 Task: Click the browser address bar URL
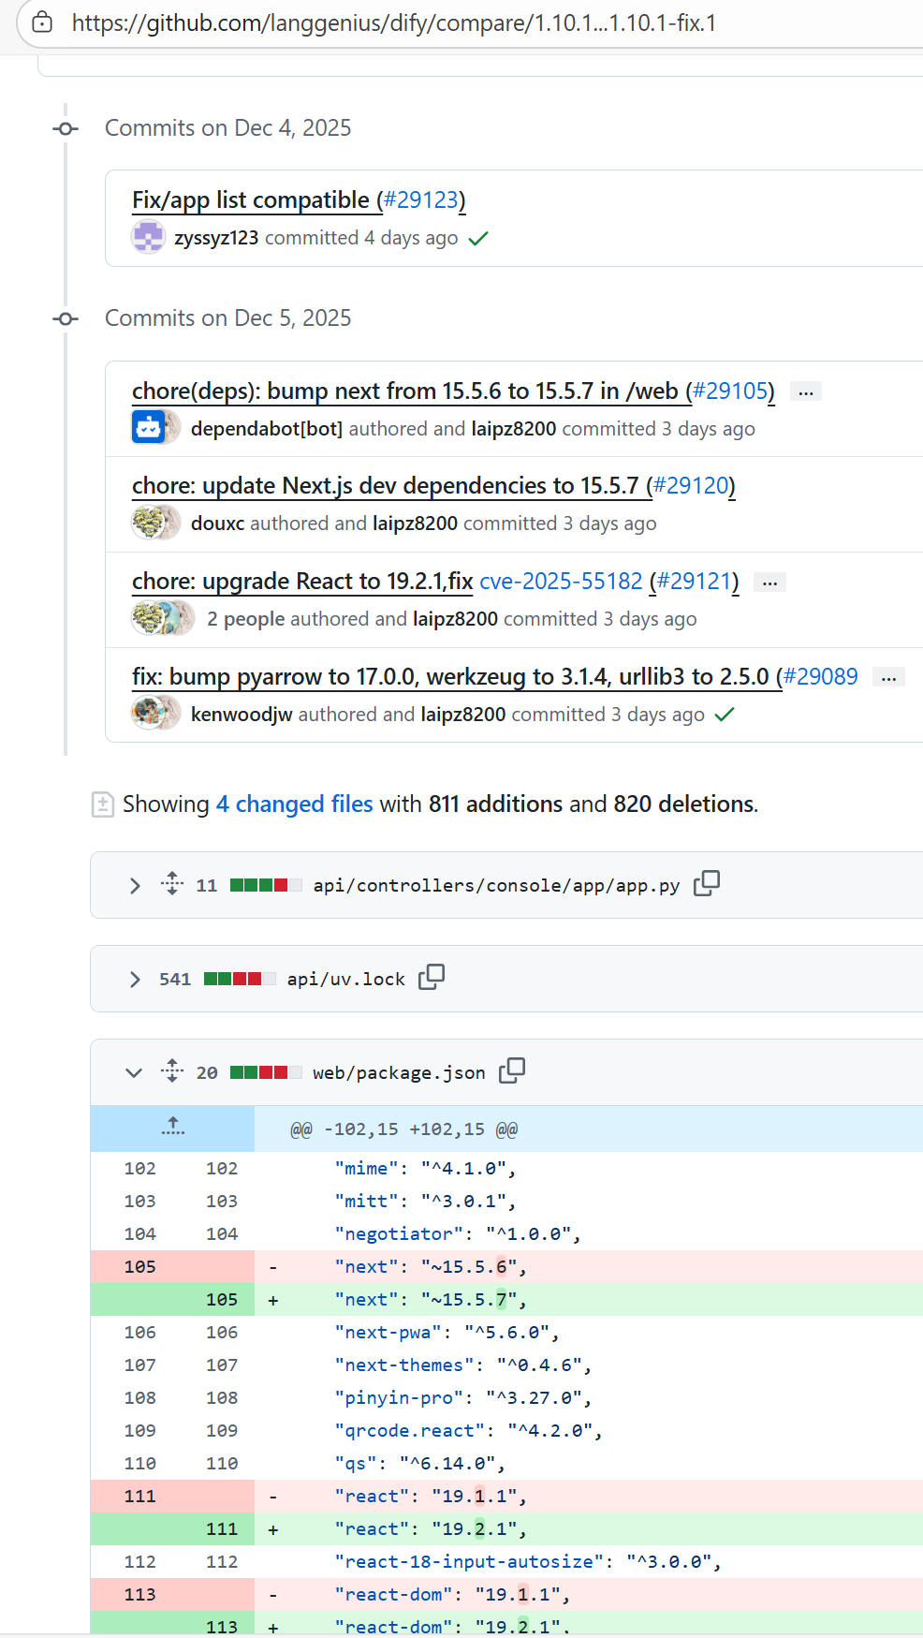click(x=393, y=22)
